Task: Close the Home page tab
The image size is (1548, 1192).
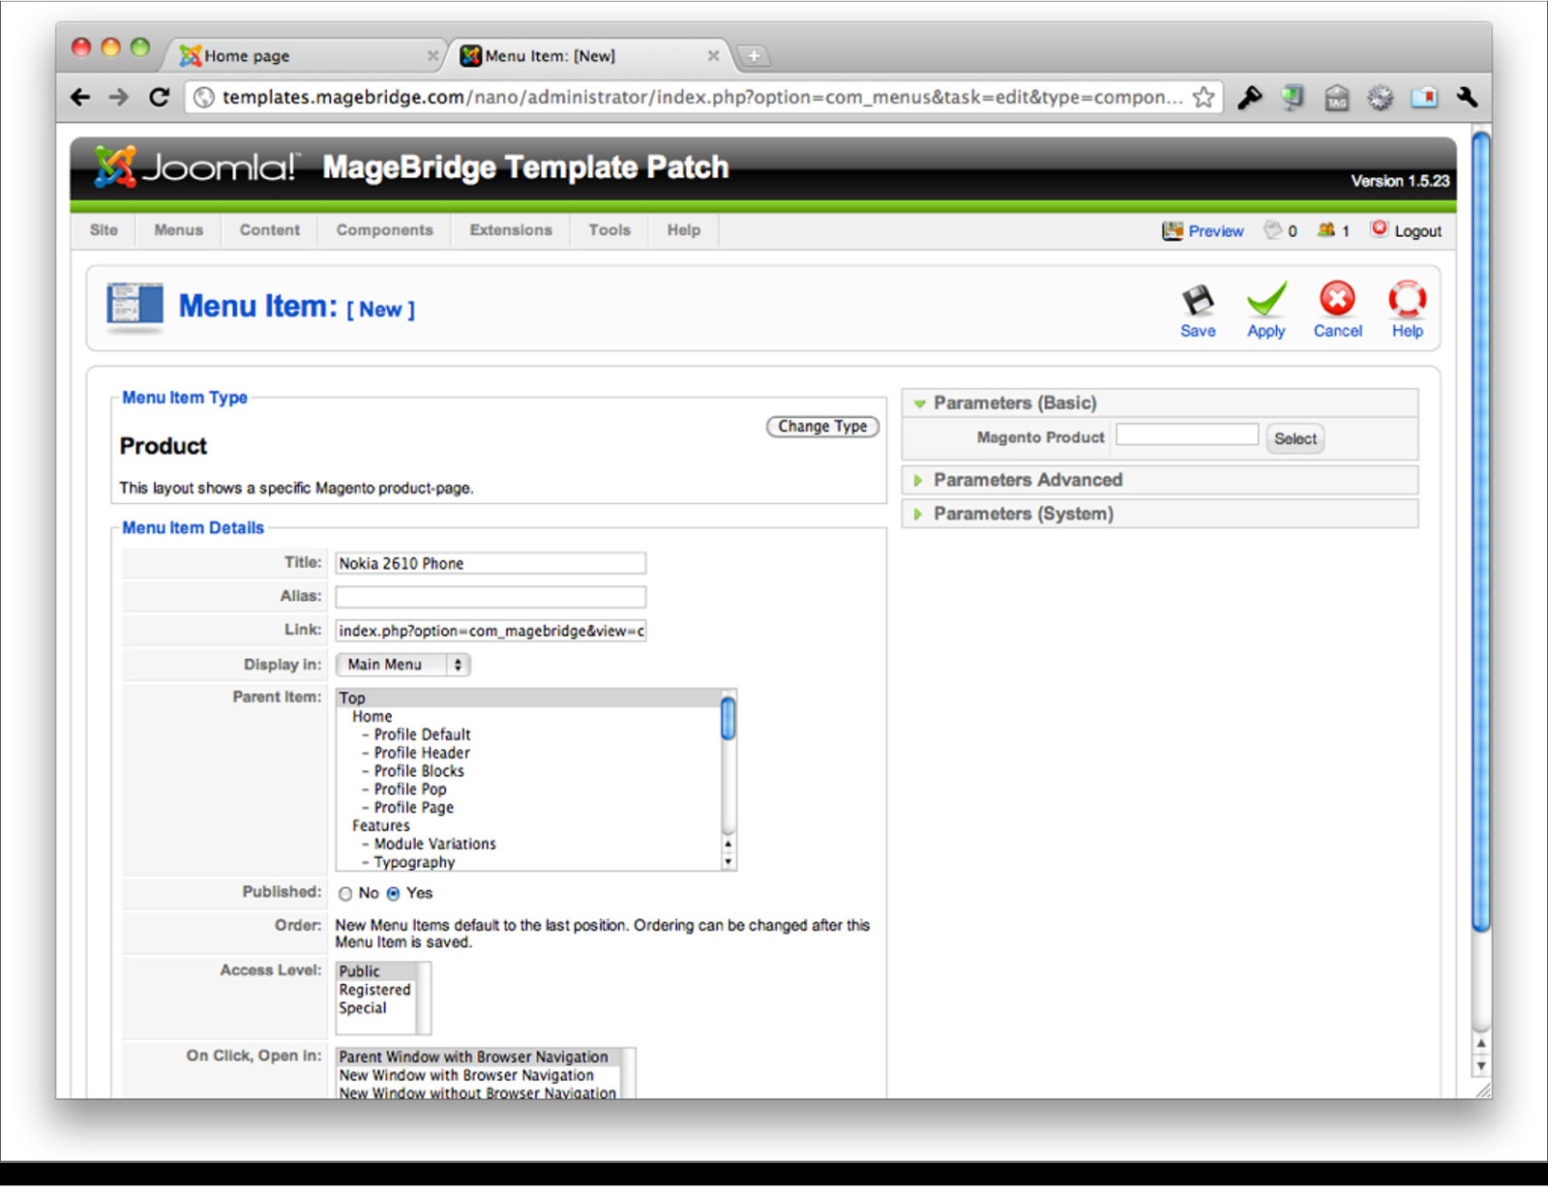Action: (x=432, y=56)
